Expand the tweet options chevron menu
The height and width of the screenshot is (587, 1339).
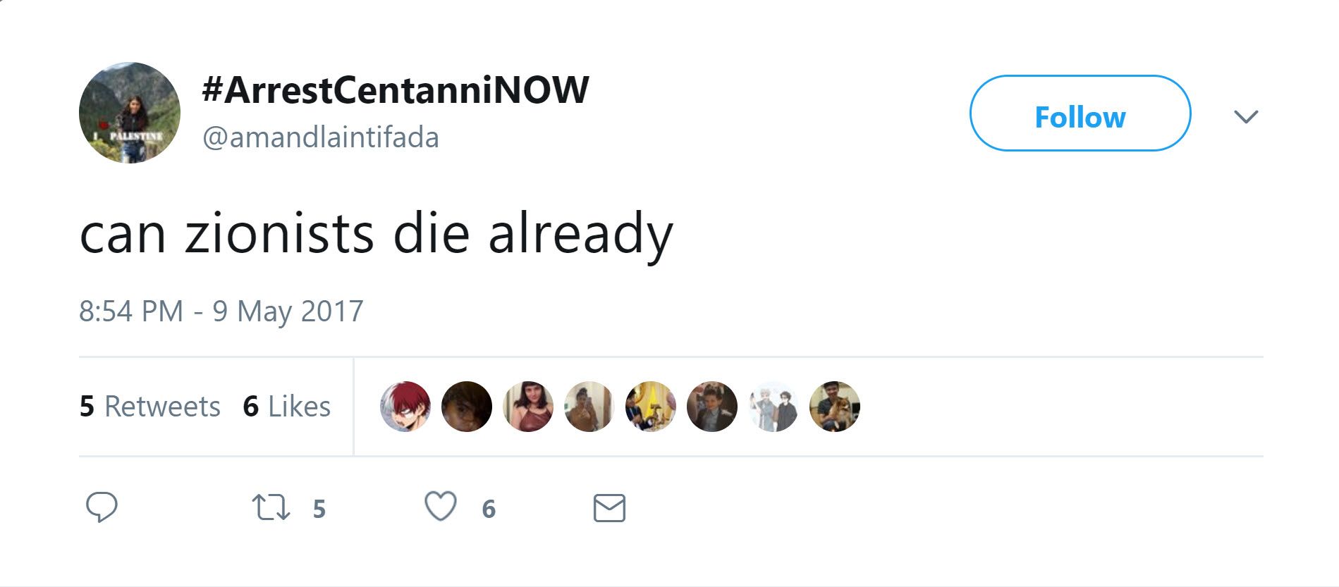point(1246,116)
